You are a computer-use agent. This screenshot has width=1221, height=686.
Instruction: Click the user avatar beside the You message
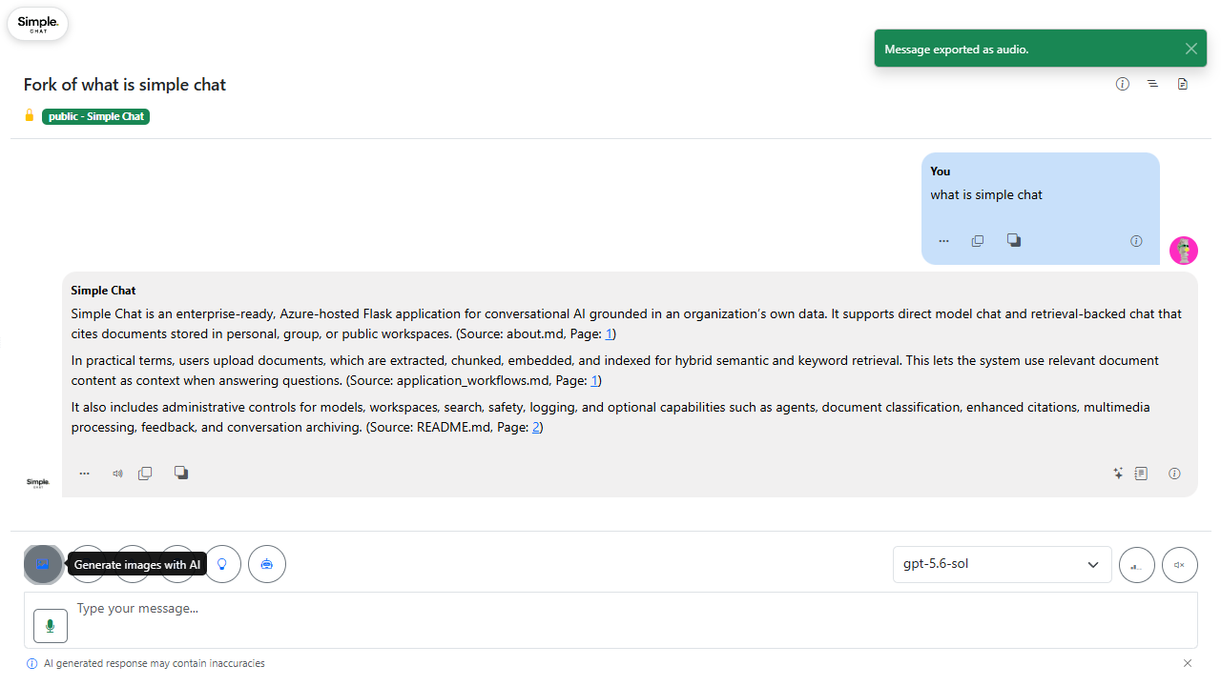point(1184,251)
